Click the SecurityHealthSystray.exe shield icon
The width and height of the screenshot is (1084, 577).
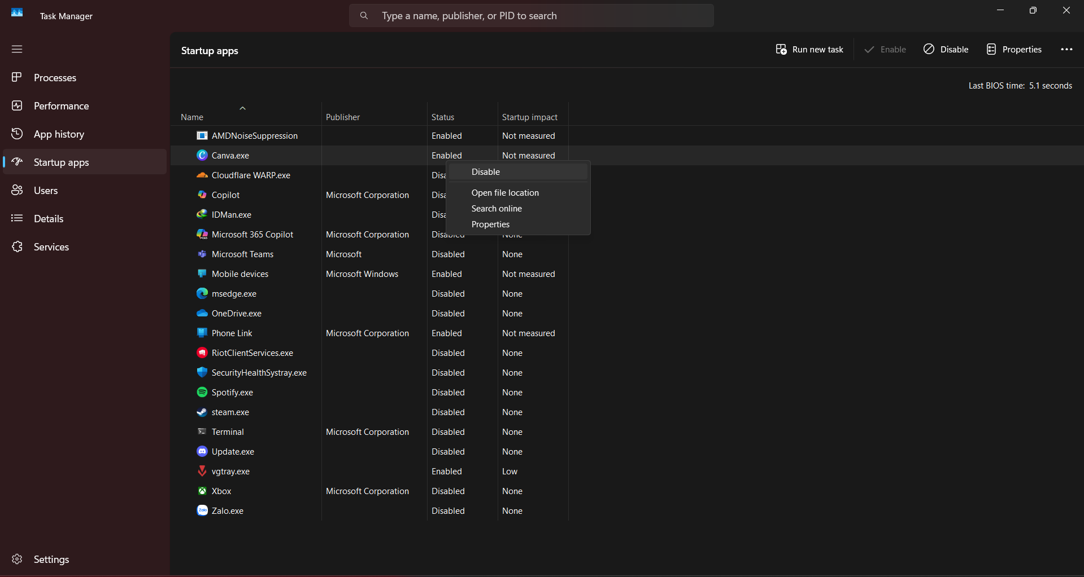202,372
